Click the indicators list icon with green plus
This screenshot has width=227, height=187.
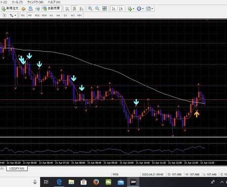click(x=130, y=8)
